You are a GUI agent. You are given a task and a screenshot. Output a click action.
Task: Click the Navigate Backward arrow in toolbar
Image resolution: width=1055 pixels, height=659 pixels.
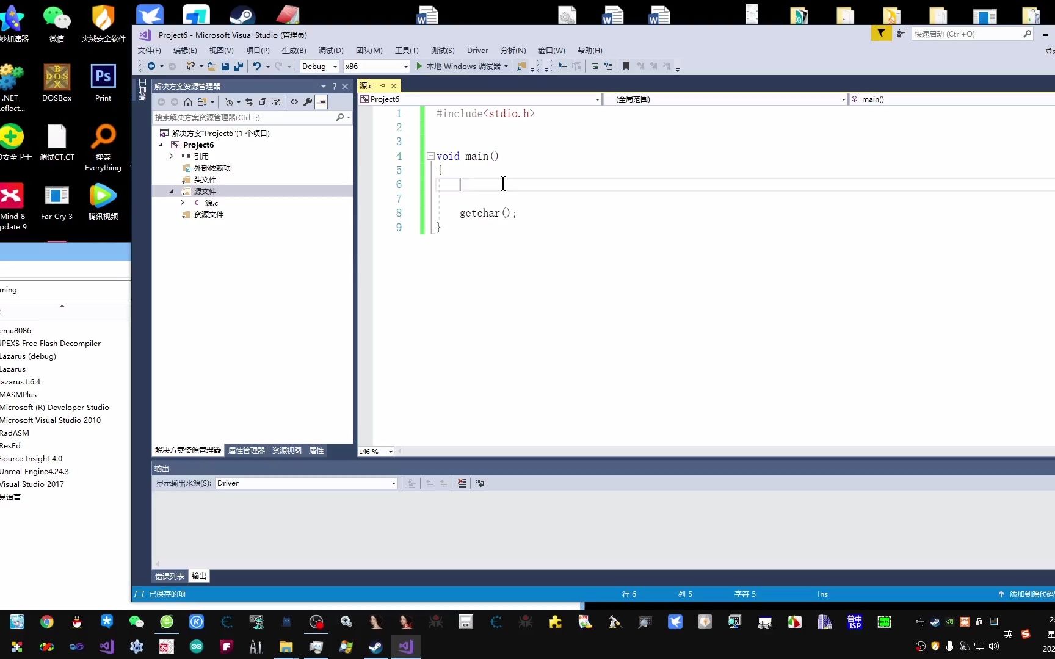click(151, 66)
